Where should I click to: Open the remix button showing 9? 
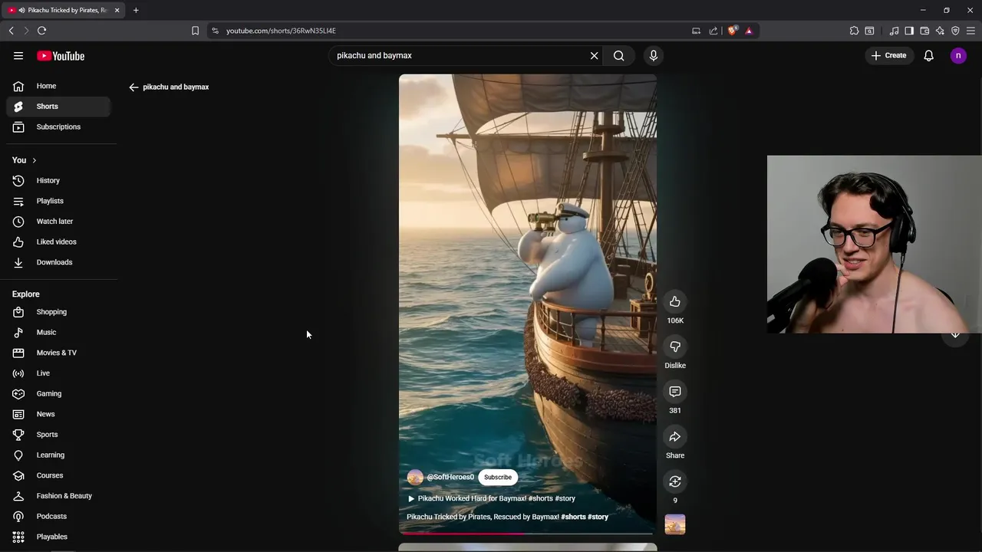pos(675,481)
